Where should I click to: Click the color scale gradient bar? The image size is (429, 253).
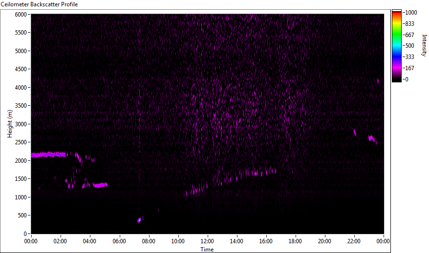[x=396, y=46]
